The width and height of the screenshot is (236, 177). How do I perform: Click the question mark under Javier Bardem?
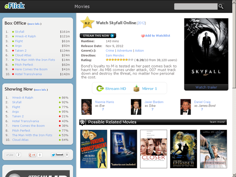click(x=152, y=109)
